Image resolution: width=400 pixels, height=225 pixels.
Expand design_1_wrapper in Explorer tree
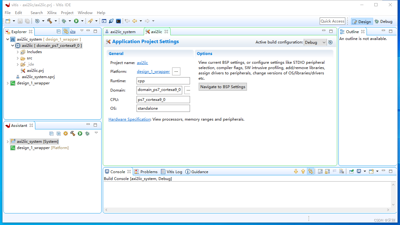point(7,83)
